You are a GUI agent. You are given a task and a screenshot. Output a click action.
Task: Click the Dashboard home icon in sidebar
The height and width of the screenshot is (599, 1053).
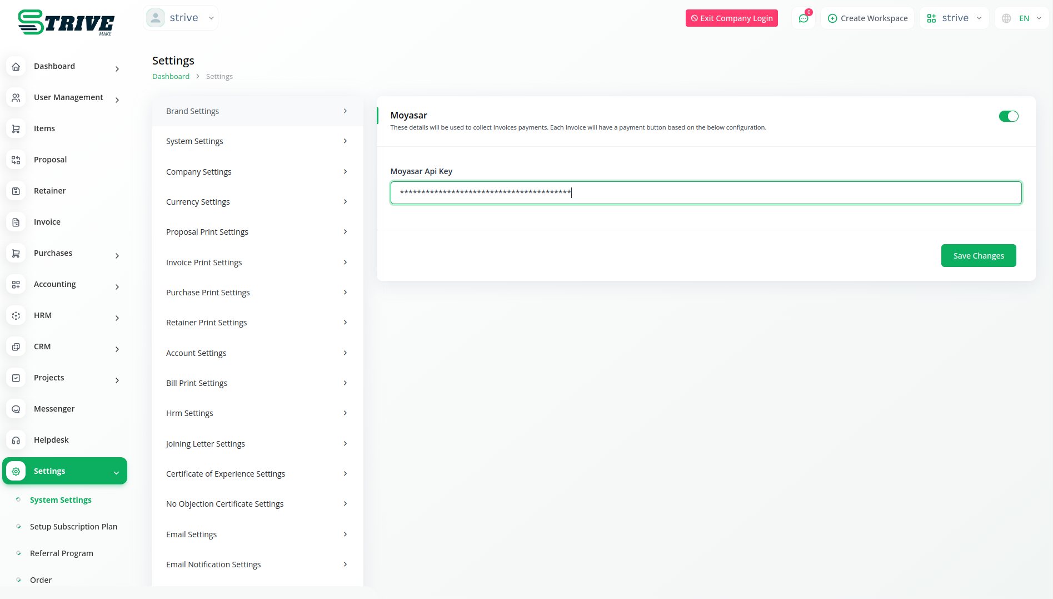click(x=16, y=67)
